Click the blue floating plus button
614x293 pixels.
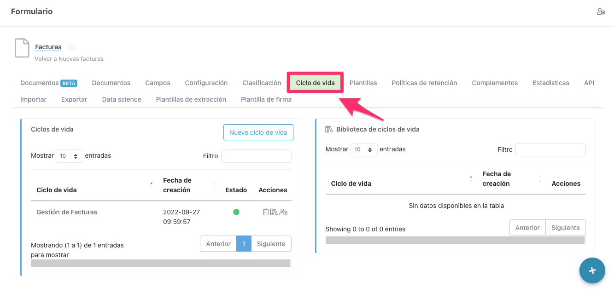(x=592, y=270)
